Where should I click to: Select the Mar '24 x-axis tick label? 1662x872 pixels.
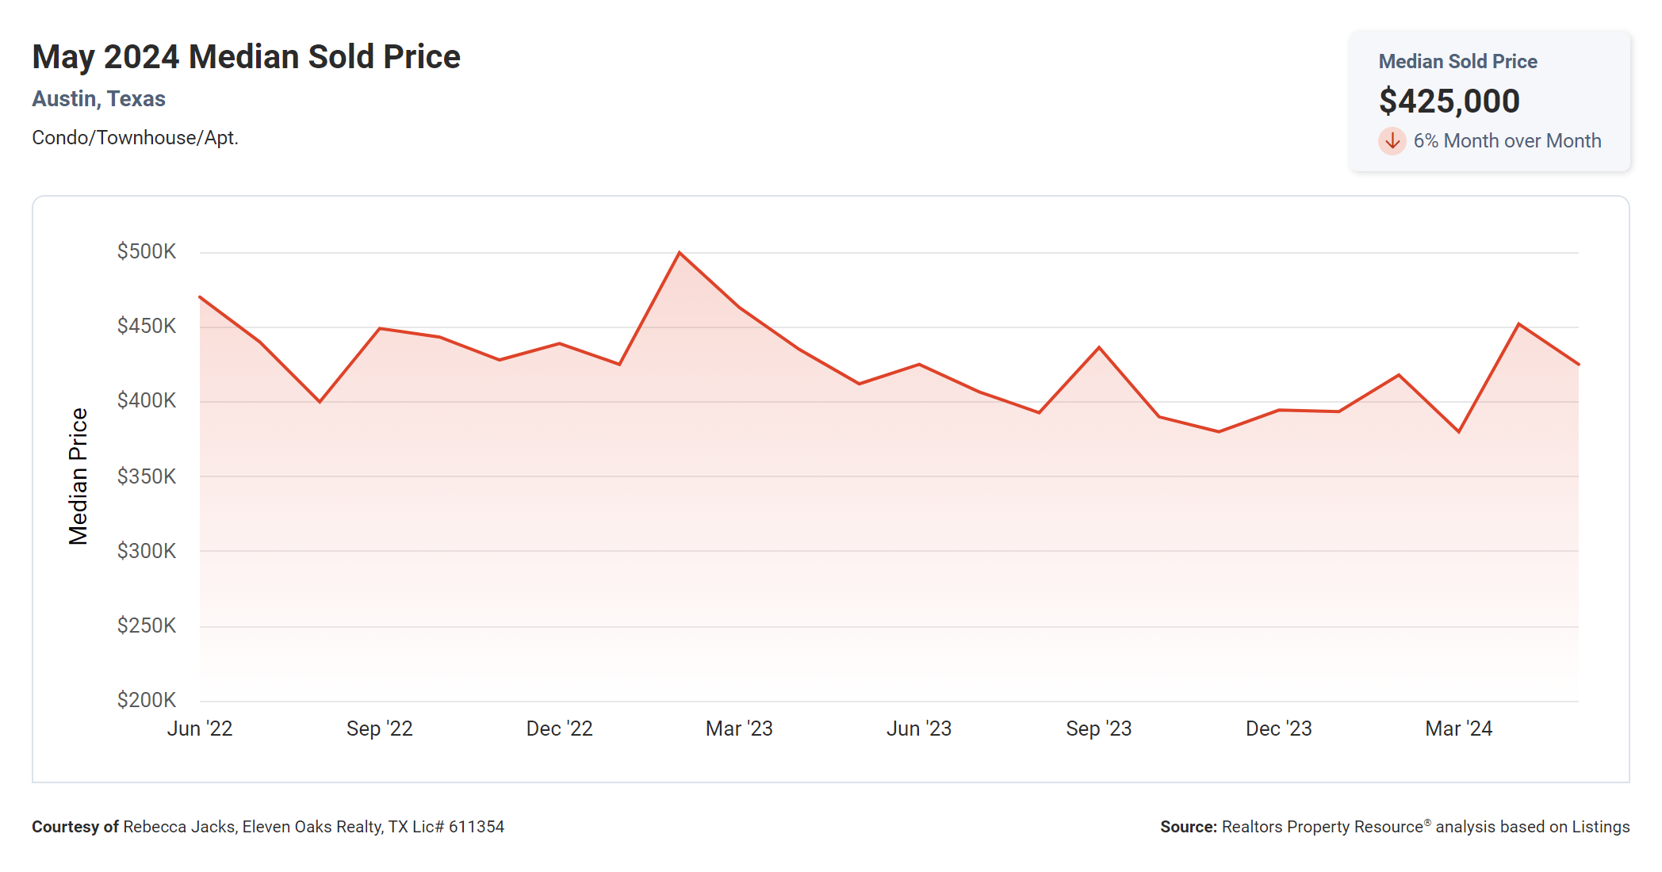[1458, 729]
